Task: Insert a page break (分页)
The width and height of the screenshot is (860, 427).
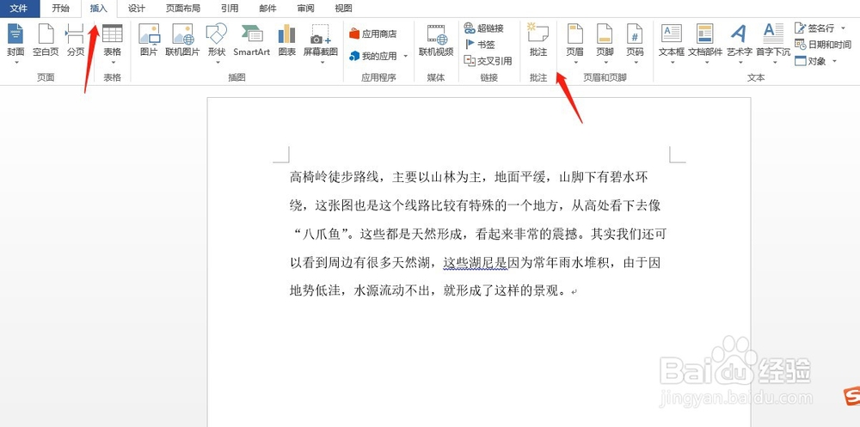Action: [75, 40]
